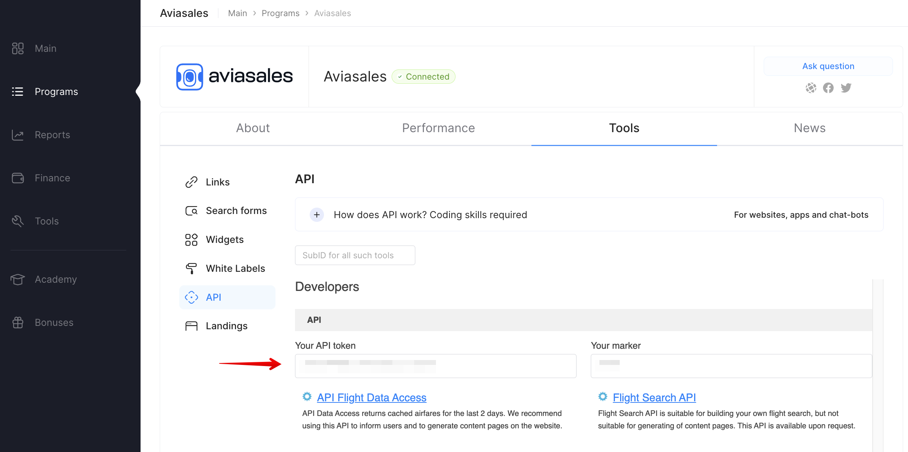Open Main in the left sidebar
The height and width of the screenshot is (452, 908).
(x=45, y=48)
